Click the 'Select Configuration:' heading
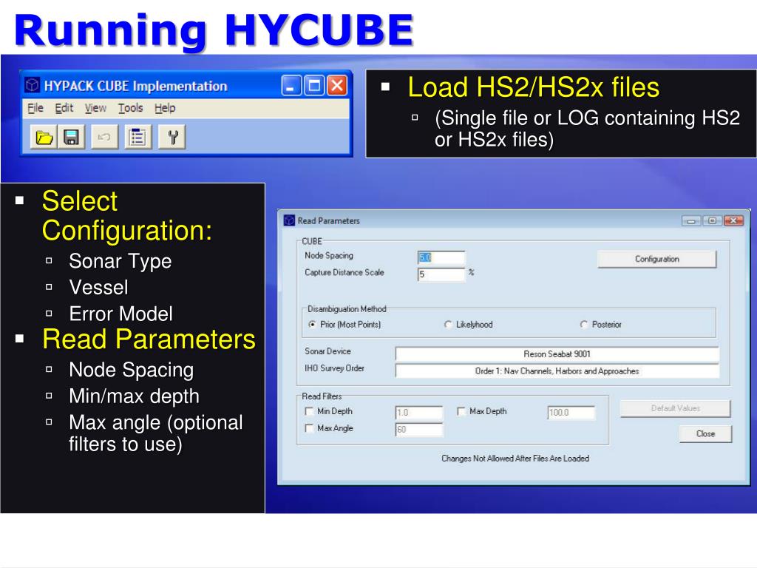Viewport: 757px width, 568px height. [127, 215]
